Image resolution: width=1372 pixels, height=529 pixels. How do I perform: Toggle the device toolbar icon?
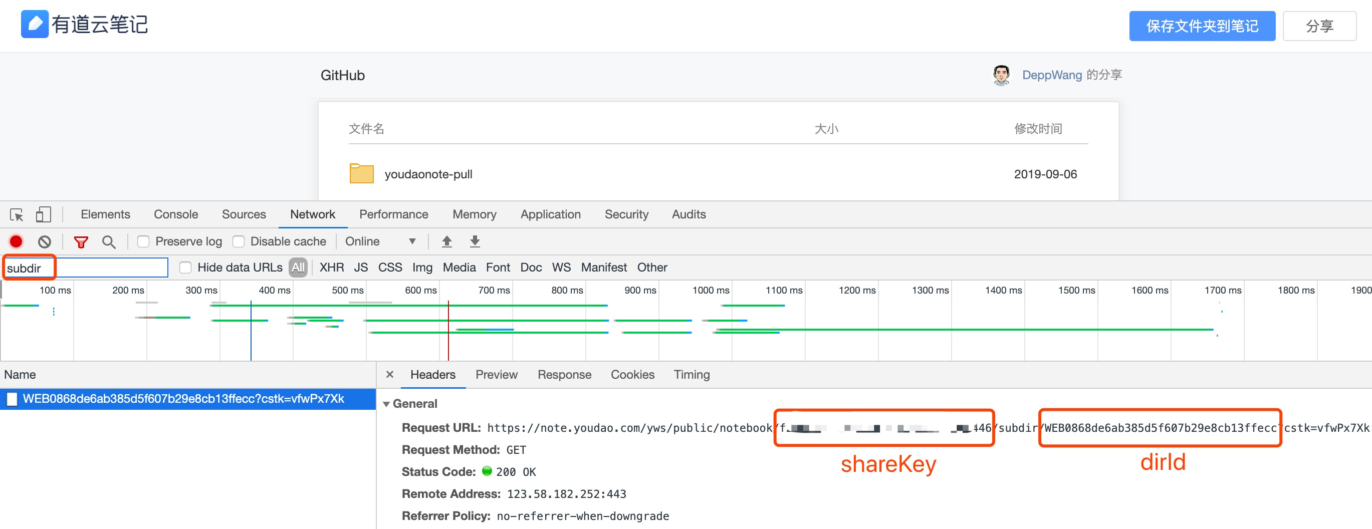tap(43, 214)
